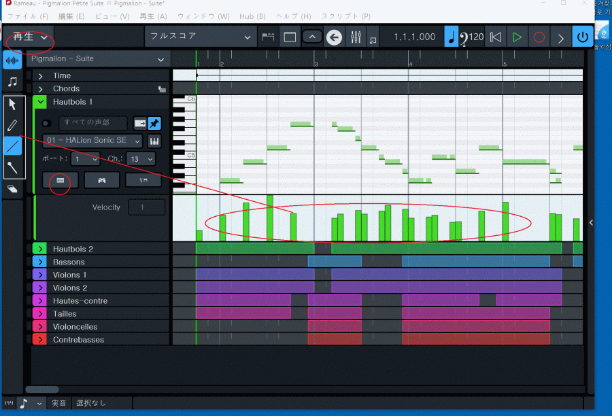Select the drumstick percussion tool
612x416 pixels.
[12, 167]
